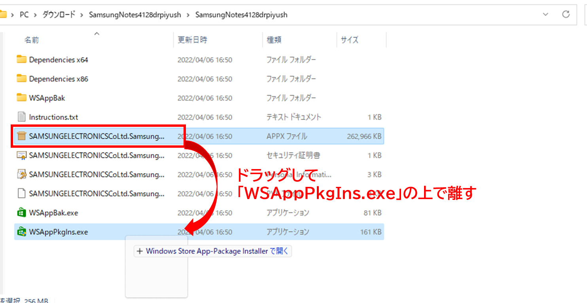Select the セキュリティ証明書 SAMSUNGELECTRONICSCoLtd file name
This screenshot has width=587, height=303.
(x=97, y=155)
